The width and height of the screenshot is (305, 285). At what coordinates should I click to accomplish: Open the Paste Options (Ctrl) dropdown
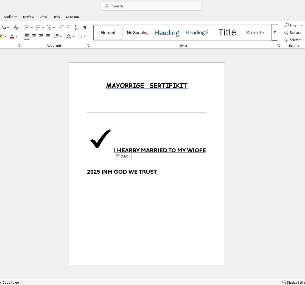tap(123, 156)
